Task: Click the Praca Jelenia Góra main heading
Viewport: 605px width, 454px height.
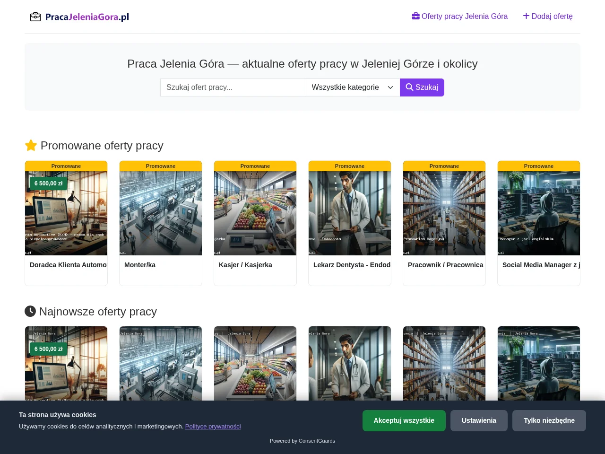Action: coord(302,64)
